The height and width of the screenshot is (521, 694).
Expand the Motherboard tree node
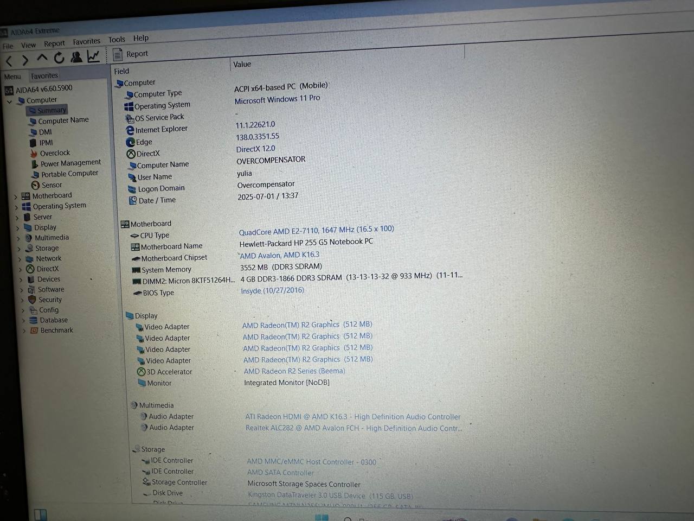(16, 197)
